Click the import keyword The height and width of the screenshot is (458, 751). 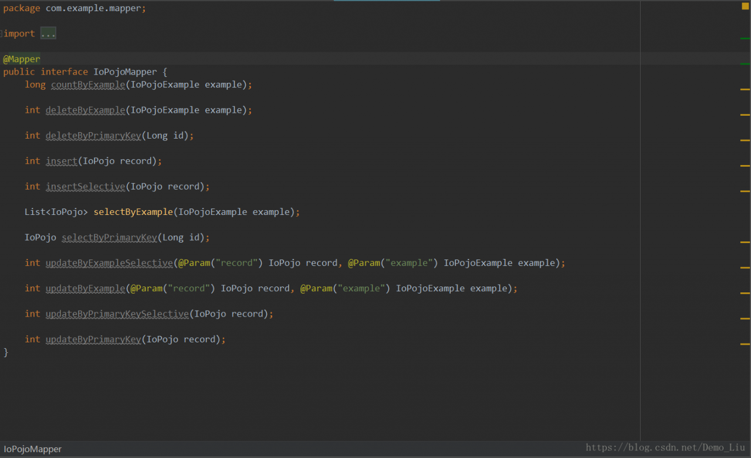19,34
